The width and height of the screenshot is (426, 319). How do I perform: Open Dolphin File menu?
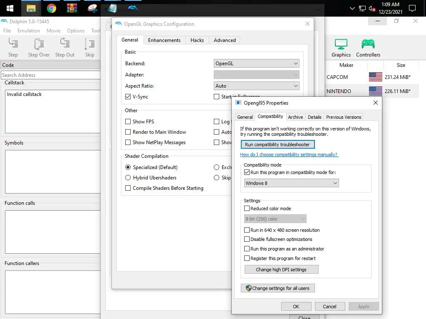tap(7, 31)
